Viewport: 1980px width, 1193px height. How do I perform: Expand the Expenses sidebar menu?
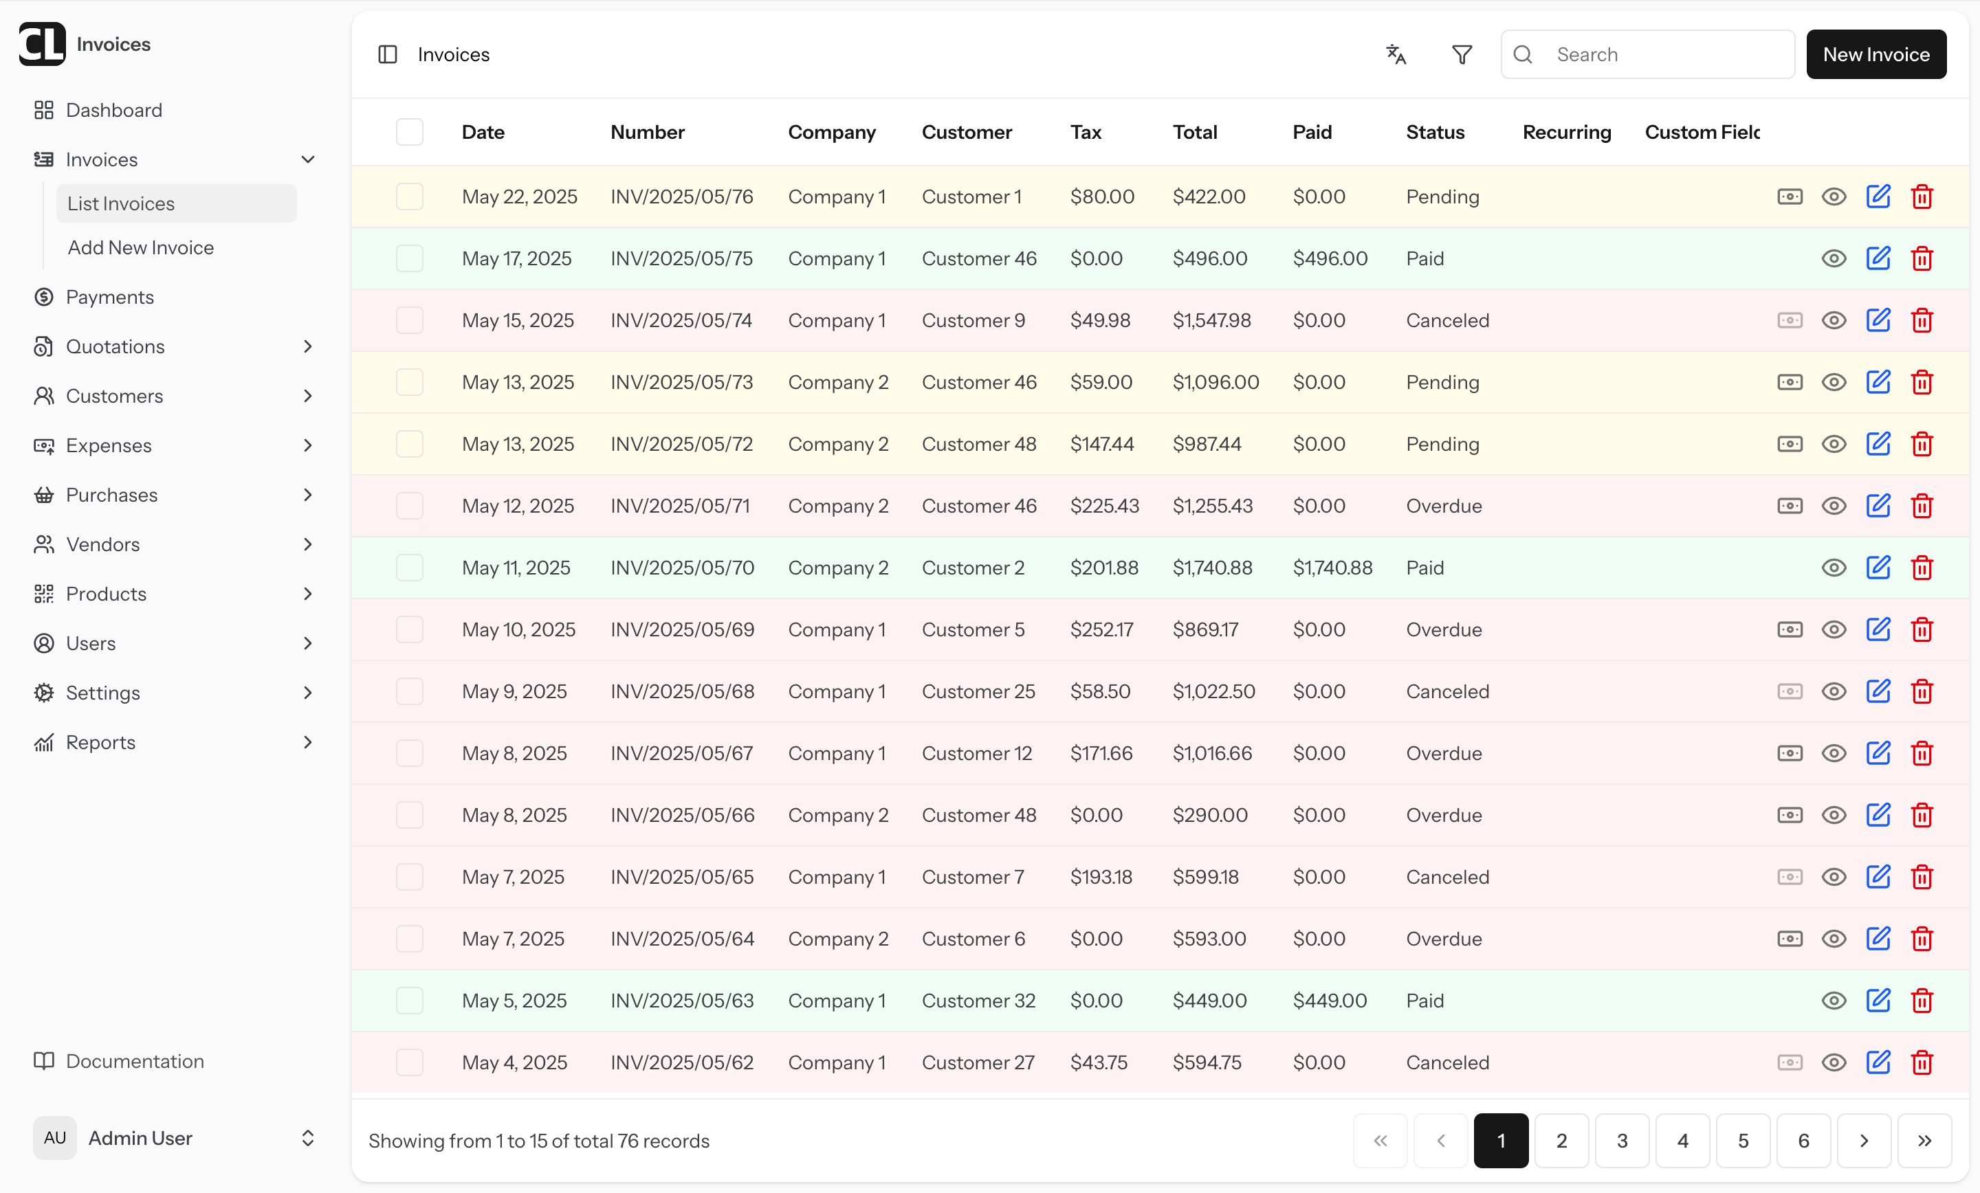click(308, 445)
